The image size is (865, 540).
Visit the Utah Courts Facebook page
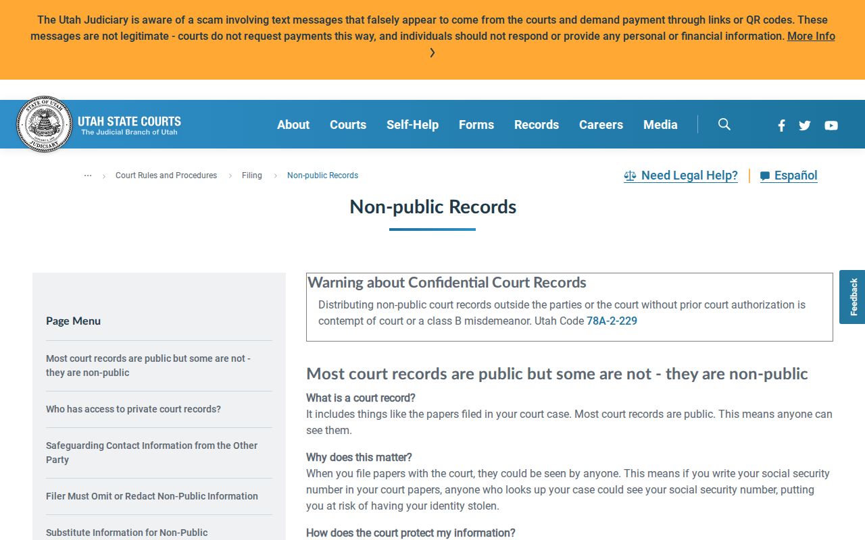tap(781, 125)
